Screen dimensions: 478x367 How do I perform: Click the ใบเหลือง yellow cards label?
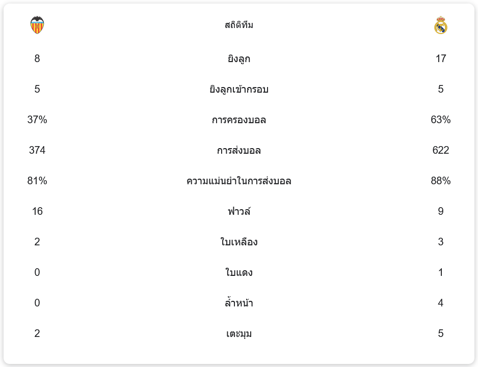pos(238,242)
